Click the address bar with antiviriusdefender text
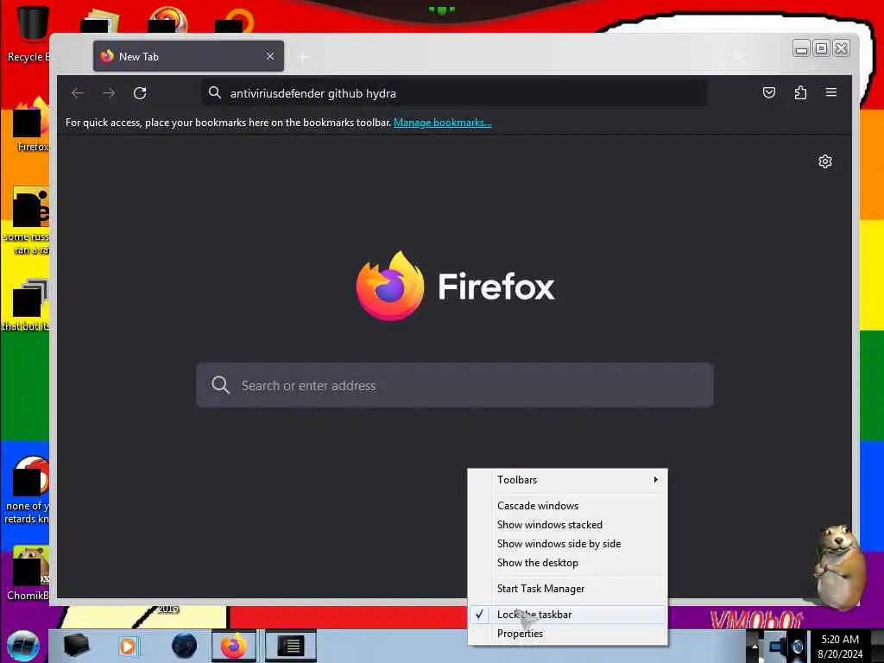 tap(454, 93)
